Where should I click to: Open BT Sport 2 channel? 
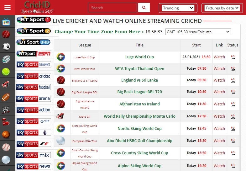[x=34, y=31]
